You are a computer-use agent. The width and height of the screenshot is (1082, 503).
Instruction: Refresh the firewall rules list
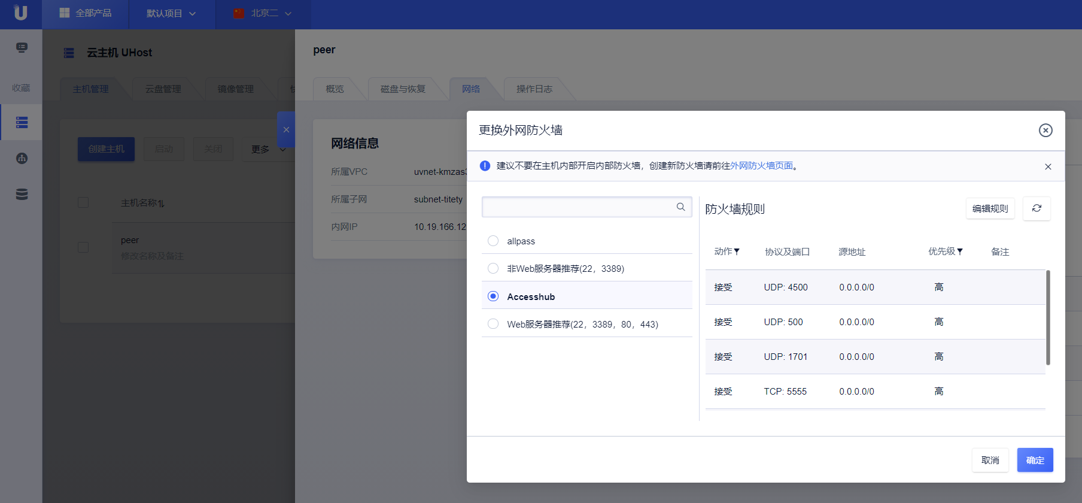pos(1037,208)
